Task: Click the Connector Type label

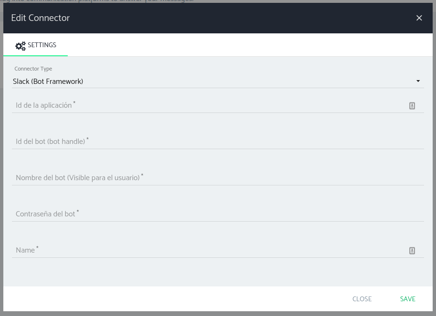Action: coord(33,69)
